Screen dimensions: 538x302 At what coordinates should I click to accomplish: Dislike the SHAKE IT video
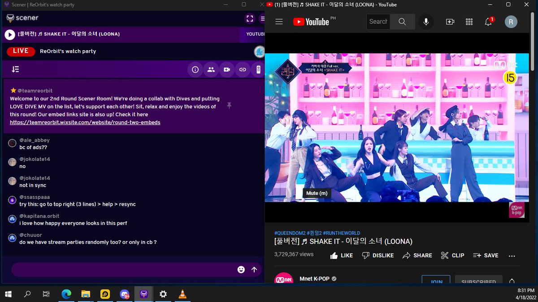[x=377, y=255]
